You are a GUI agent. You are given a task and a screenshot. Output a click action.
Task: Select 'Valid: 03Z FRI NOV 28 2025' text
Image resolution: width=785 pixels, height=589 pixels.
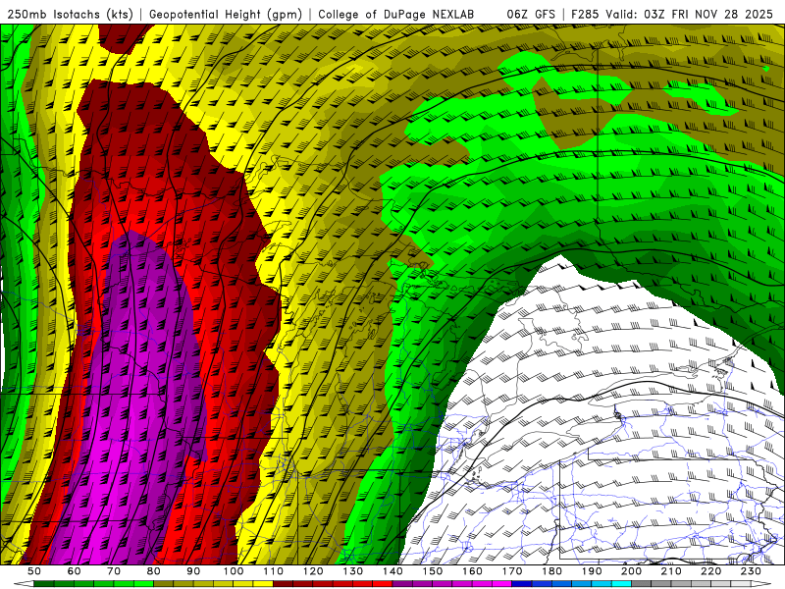[690, 15]
